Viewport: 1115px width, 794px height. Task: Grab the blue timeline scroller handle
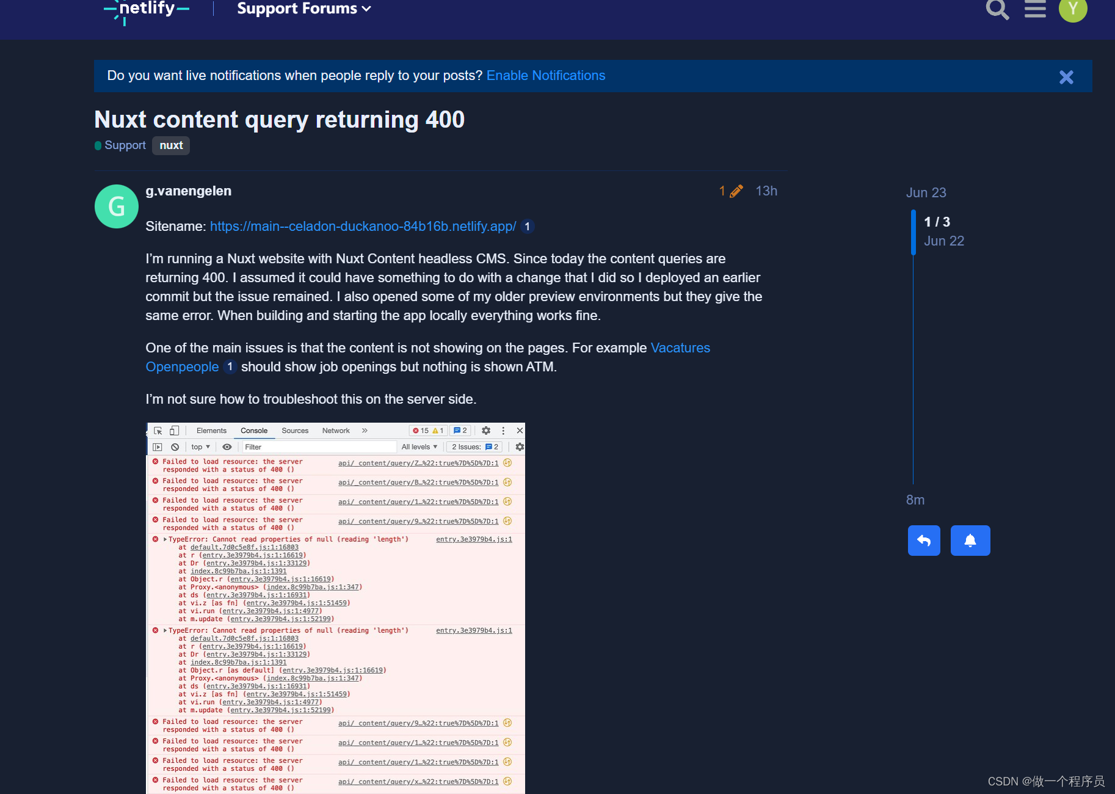point(913,232)
